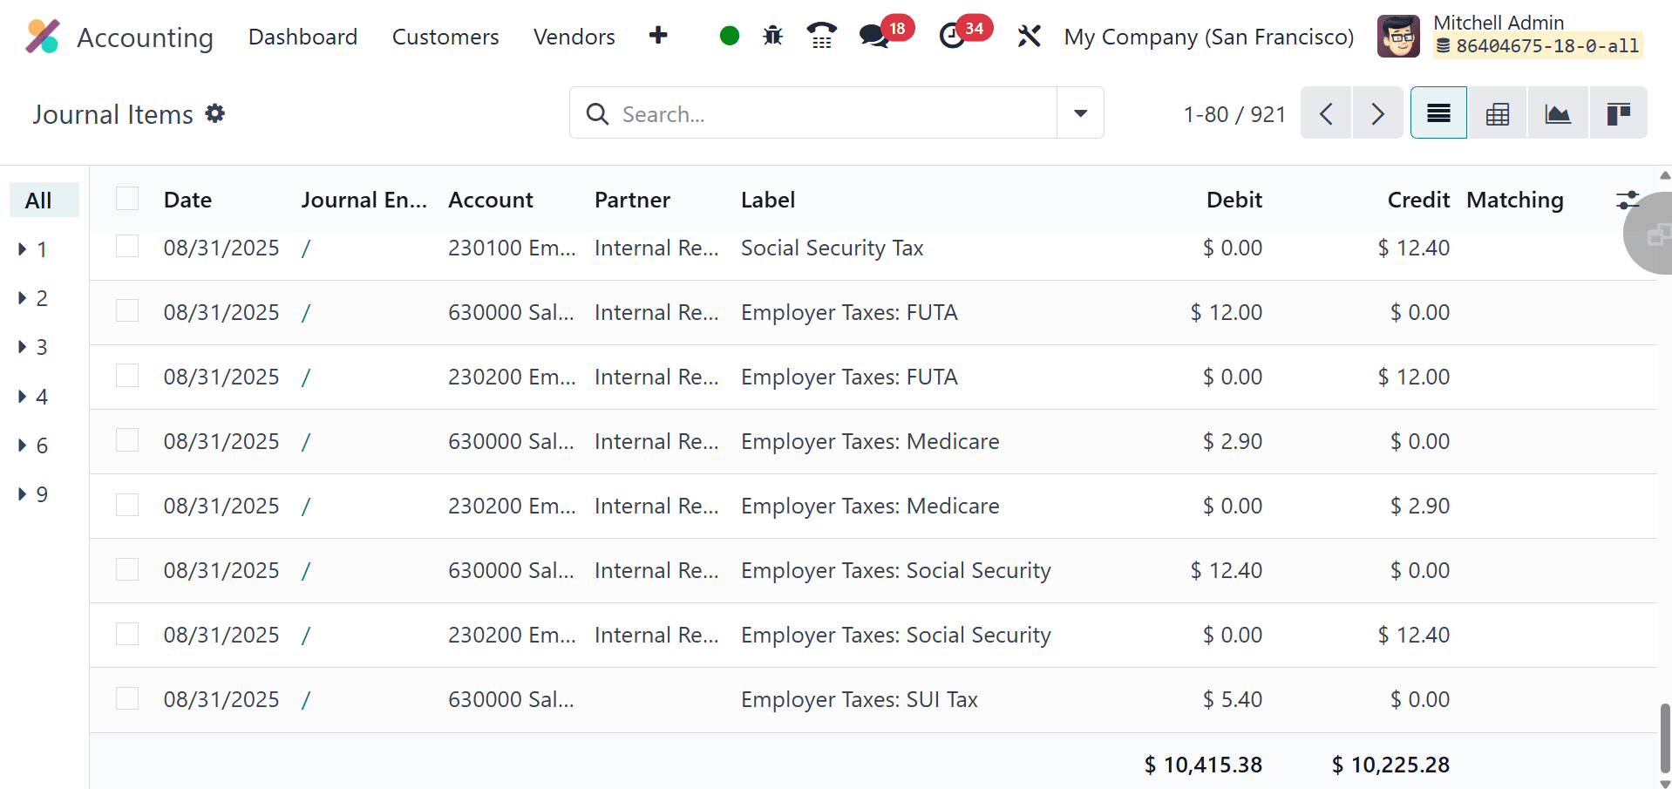Check Employer Taxes: FUTA $12.00 debit row checkbox
Viewport: 1672px width, 789px height.
[x=127, y=311]
